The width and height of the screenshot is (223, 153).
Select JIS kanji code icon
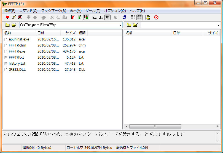(101, 17)
